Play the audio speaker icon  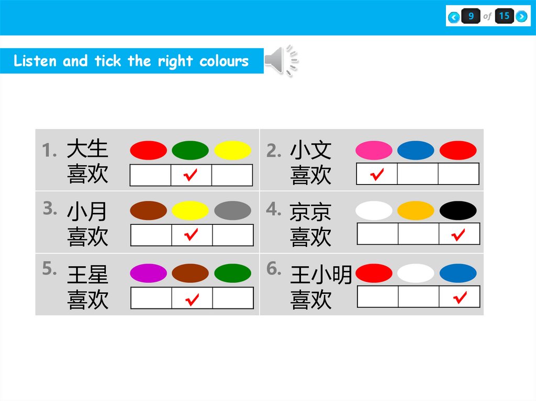281,61
